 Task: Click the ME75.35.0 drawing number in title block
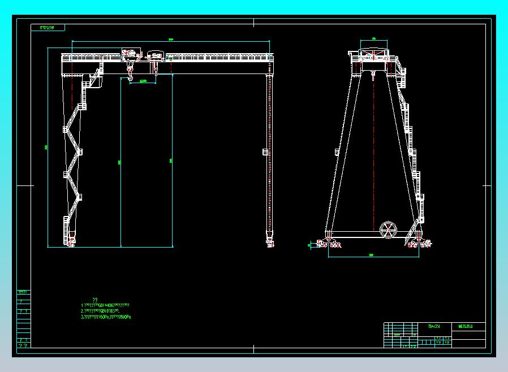pos(466,326)
